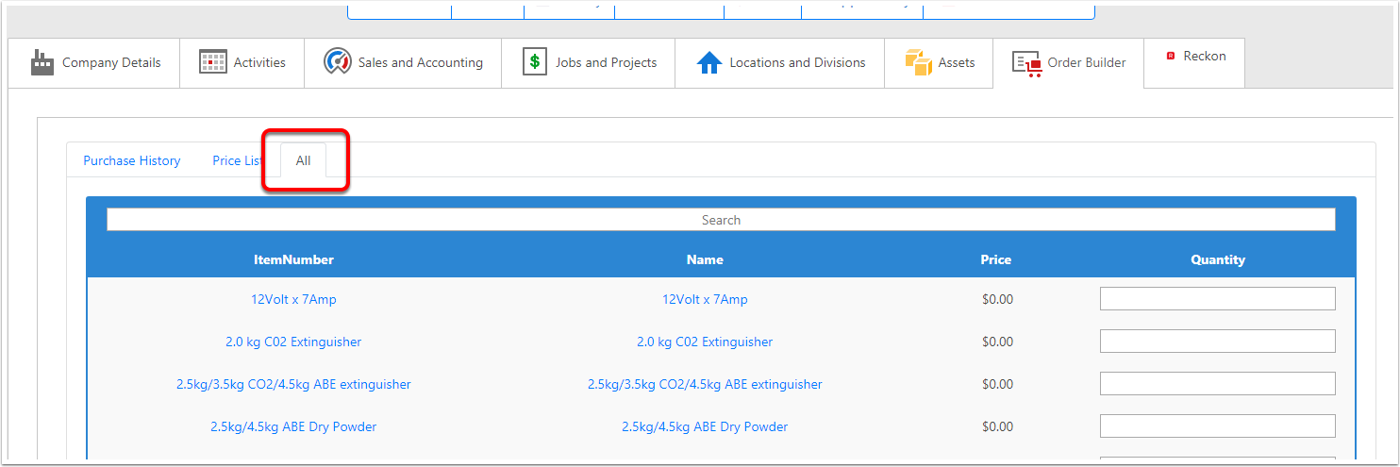Open item number 2.5kg/3.5kg CO2/4.5kg ABE extinguisher
Image resolution: width=1400 pixels, height=467 pixels.
coord(293,384)
